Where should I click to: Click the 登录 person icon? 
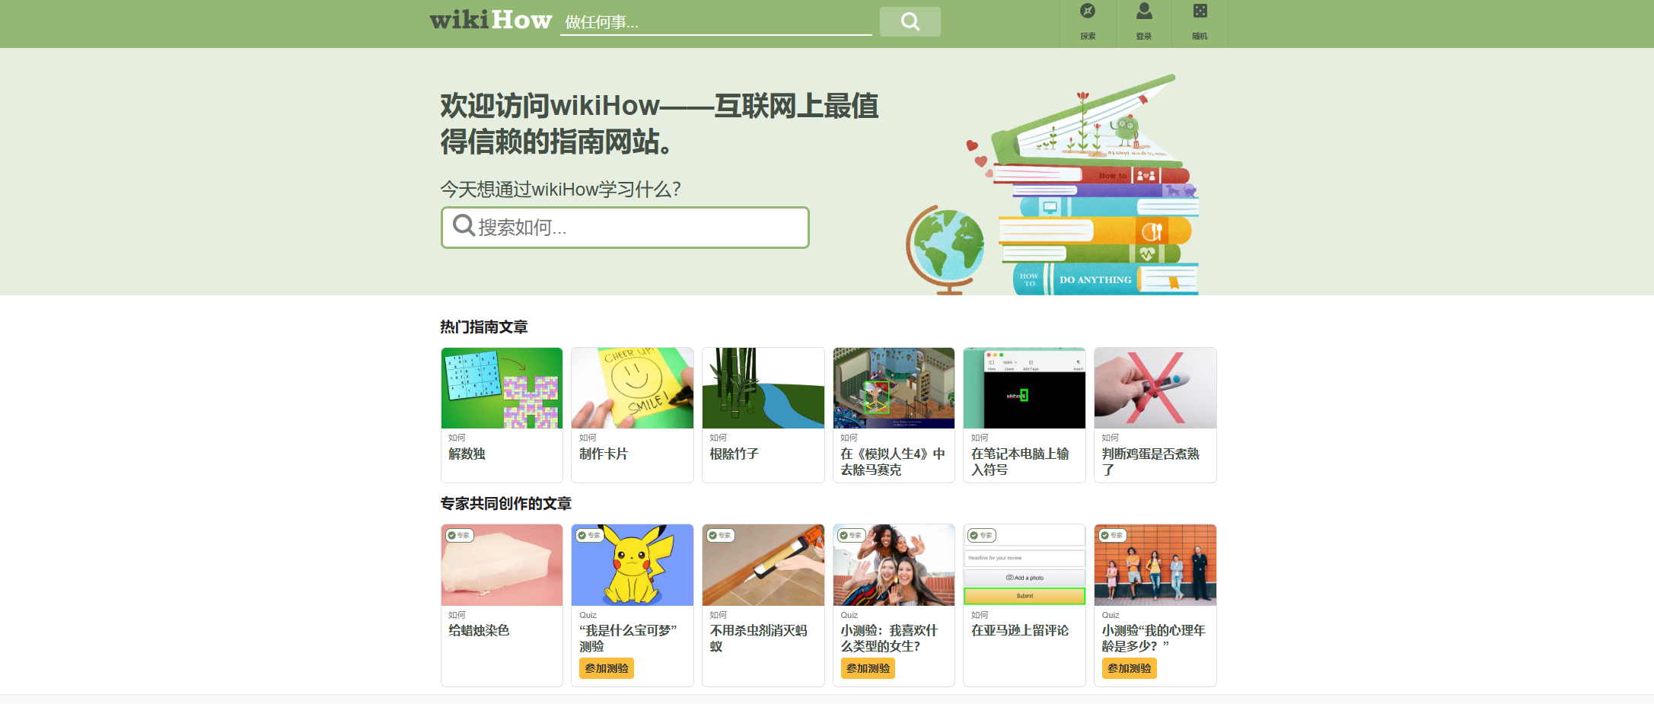pos(1144,21)
